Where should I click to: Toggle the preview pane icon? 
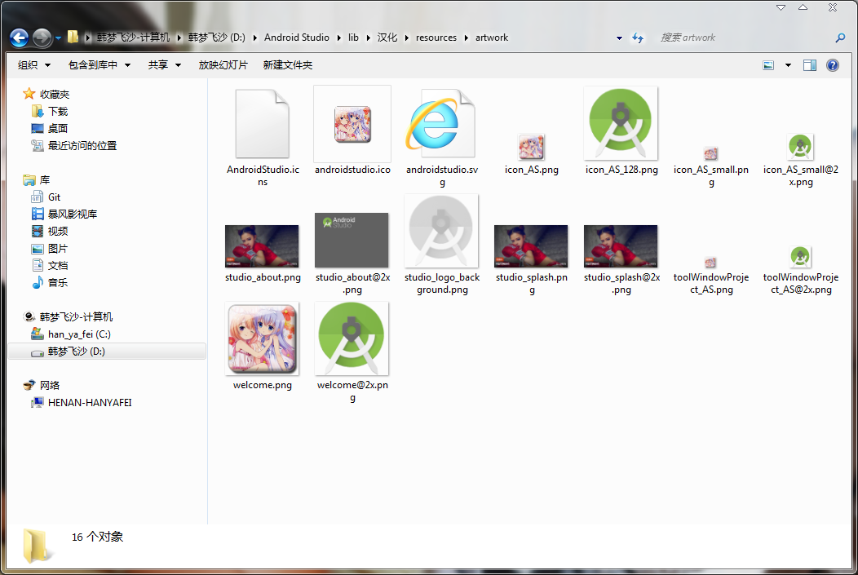810,65
